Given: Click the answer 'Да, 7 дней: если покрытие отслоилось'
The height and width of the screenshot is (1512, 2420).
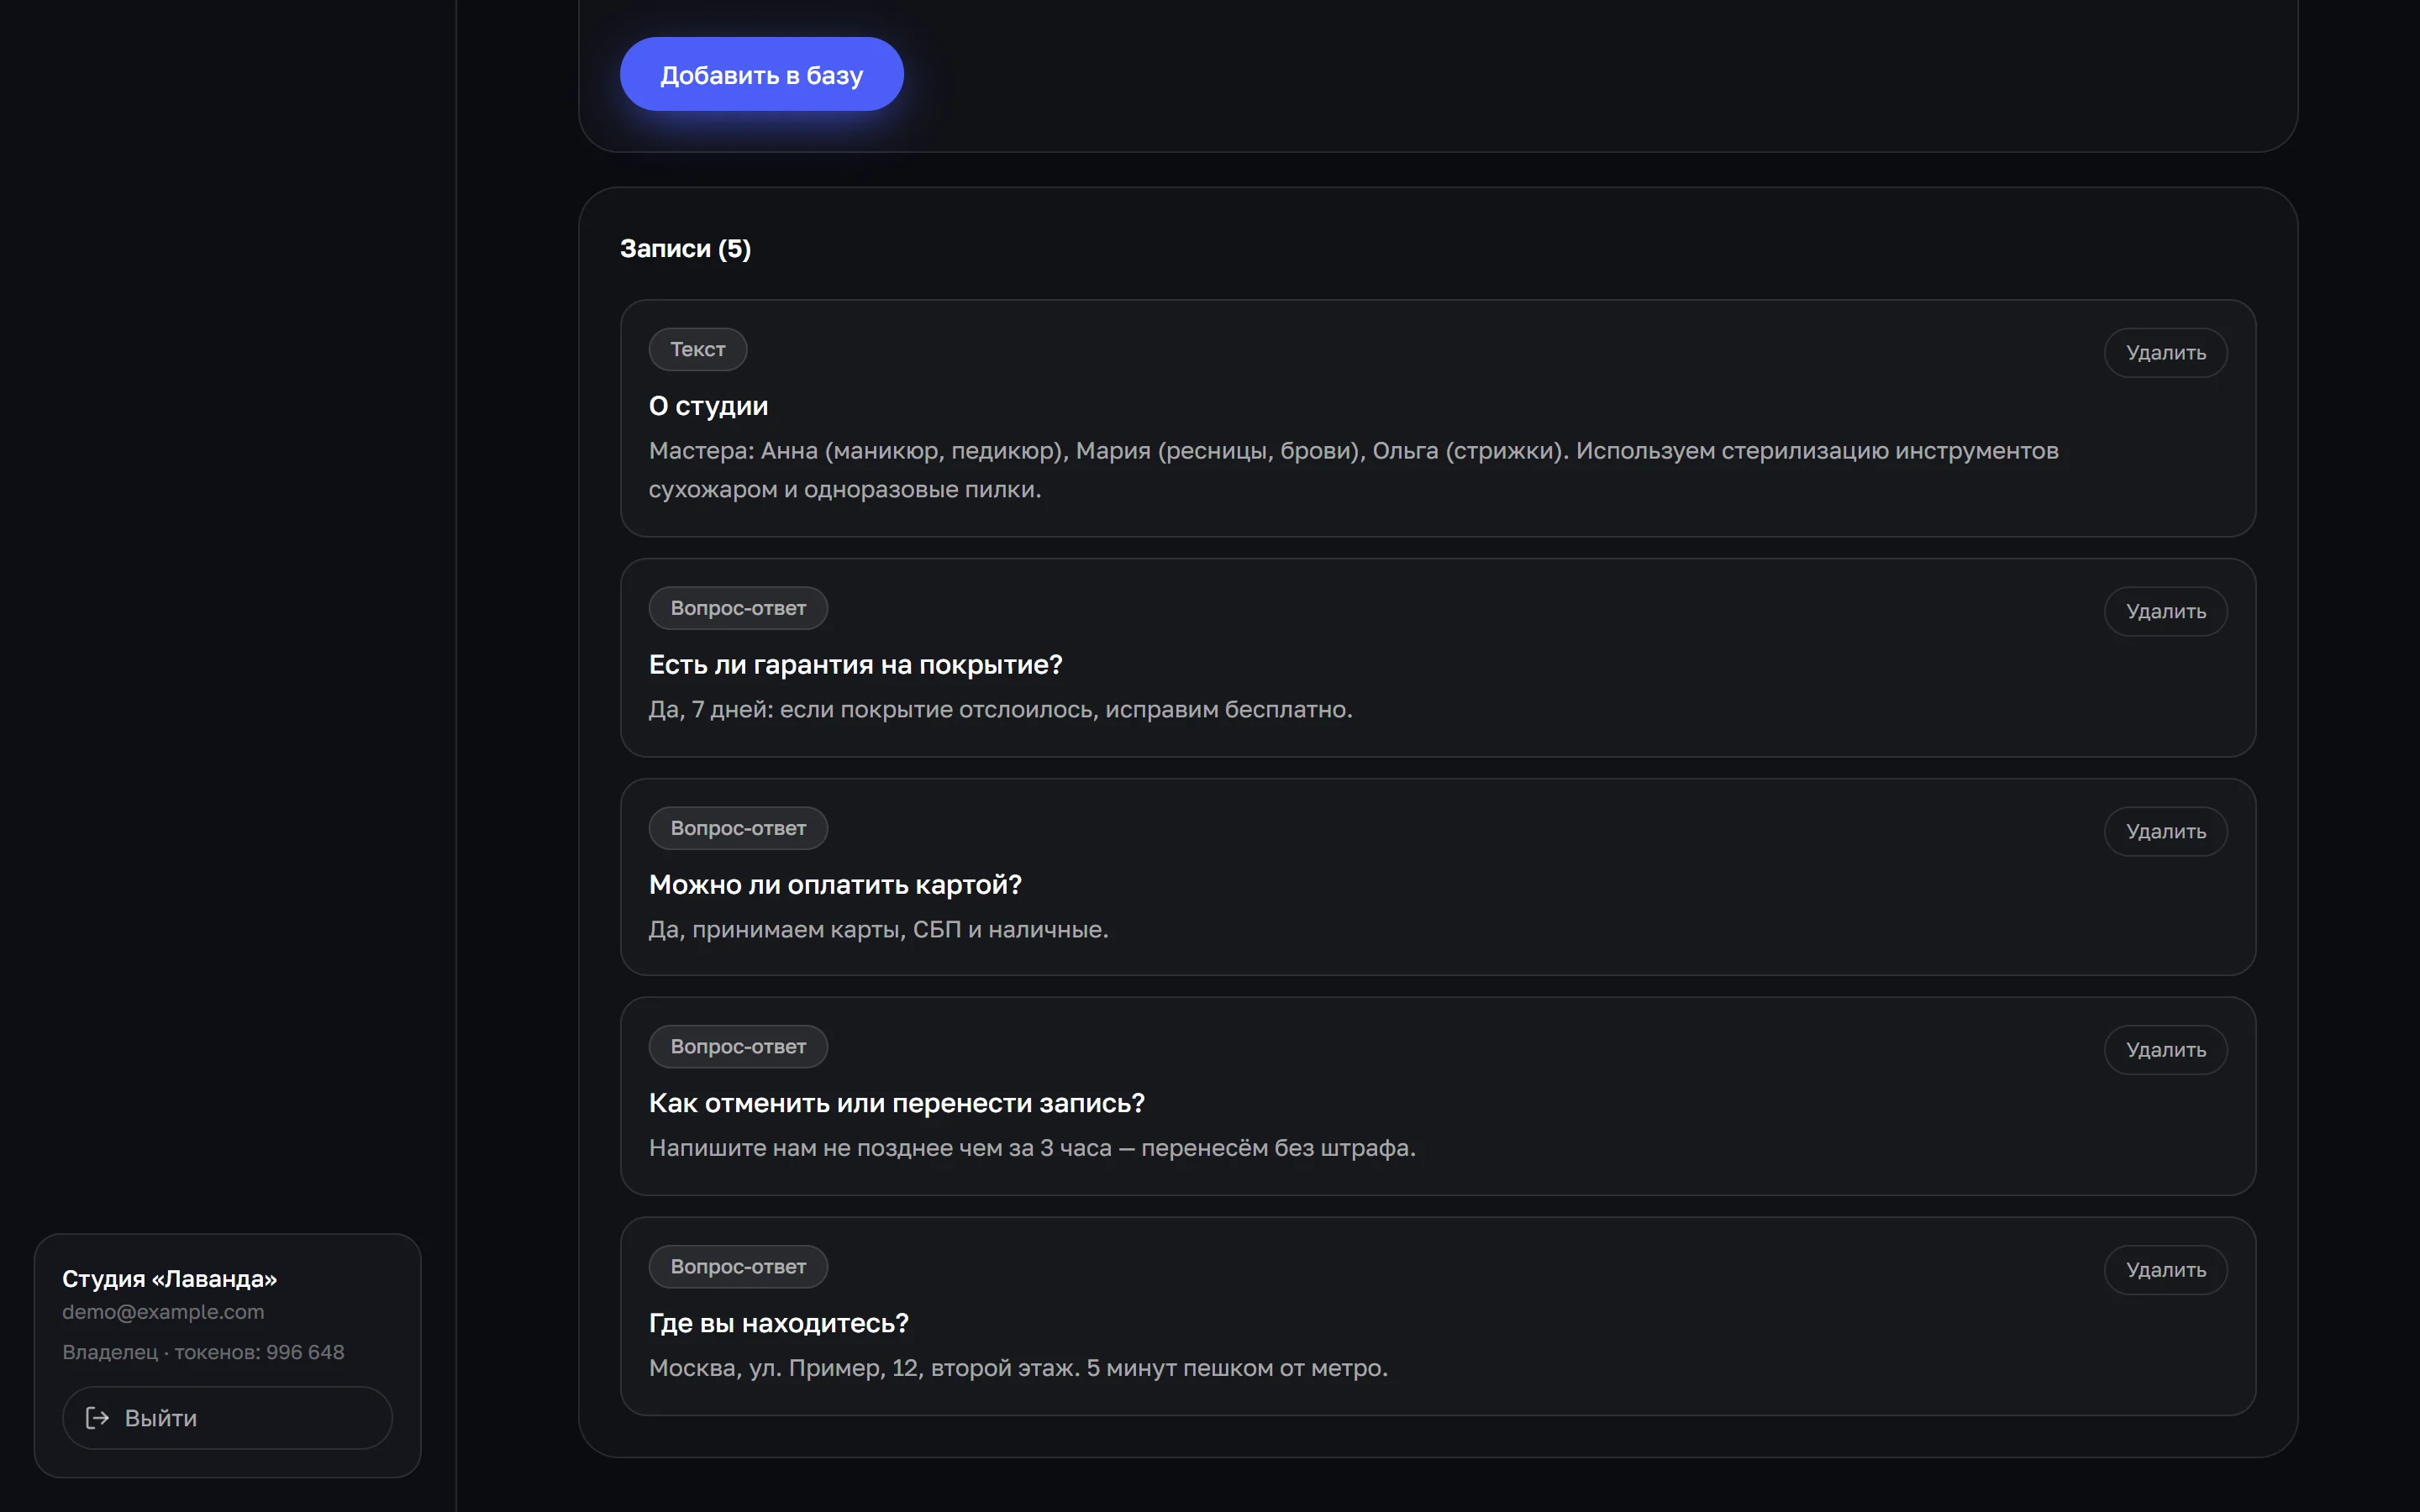Looking at the screenshot, I should (1000, 709).
